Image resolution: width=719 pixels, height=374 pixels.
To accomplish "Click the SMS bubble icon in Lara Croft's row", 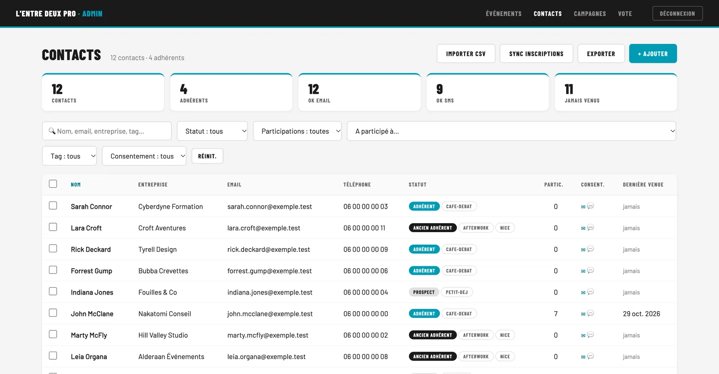I will 590,228.
